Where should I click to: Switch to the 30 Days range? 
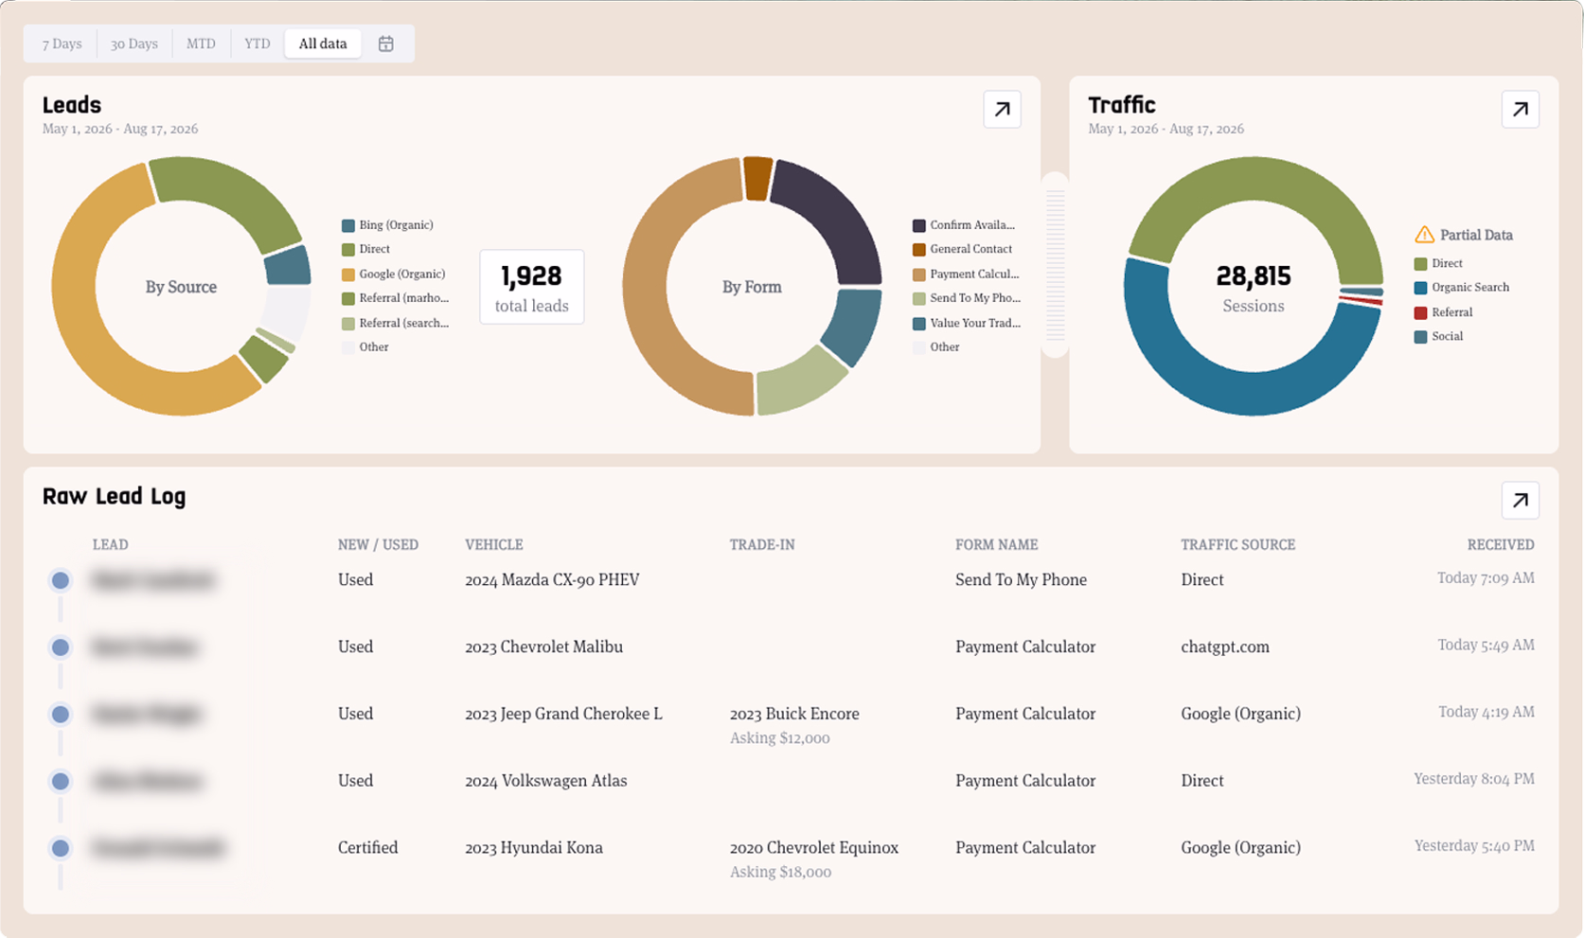133,44
